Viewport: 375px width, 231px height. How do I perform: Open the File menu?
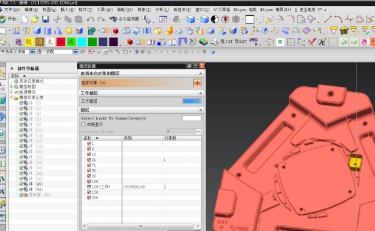point(11,9)
